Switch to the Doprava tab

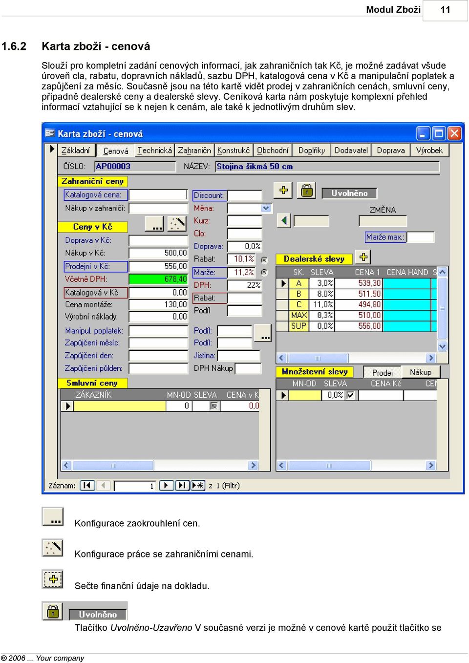coord(391,150)
